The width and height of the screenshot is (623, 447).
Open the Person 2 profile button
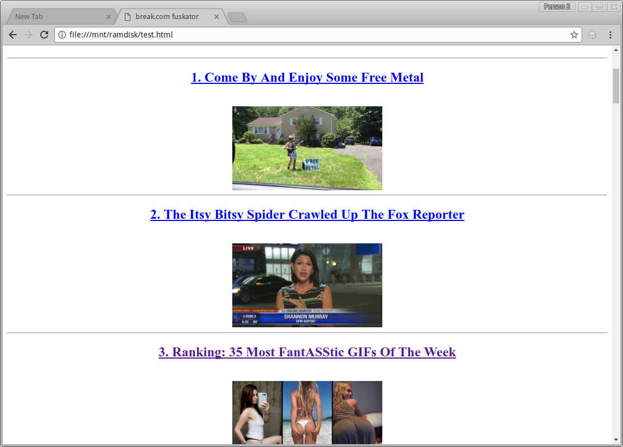(x=556, y=7)
